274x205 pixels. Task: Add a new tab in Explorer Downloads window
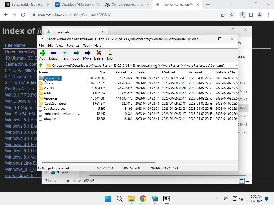(x=114, y=32)
